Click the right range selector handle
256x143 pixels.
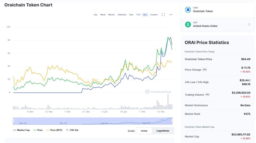tap(172, 121)
